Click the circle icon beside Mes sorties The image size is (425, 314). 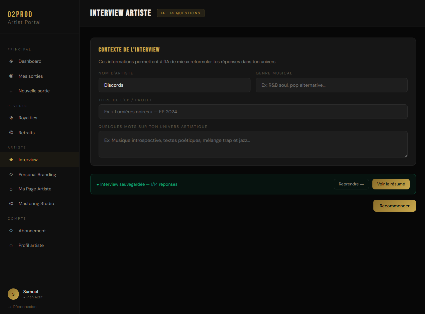pos(11,76)
